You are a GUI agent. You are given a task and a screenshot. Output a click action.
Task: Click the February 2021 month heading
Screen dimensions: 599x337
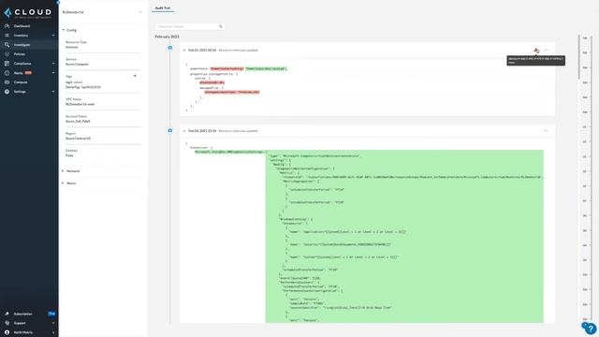[x=167, y=37]
